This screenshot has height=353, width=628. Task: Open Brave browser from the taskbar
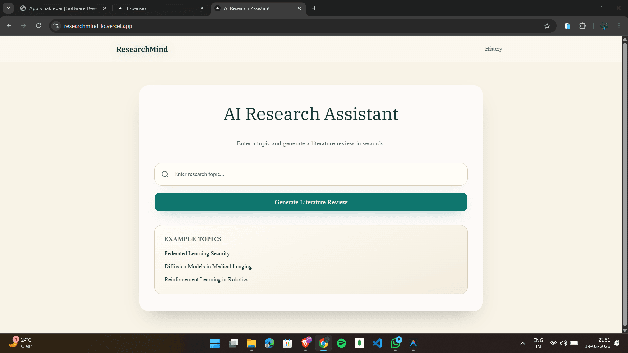(305, 343)
